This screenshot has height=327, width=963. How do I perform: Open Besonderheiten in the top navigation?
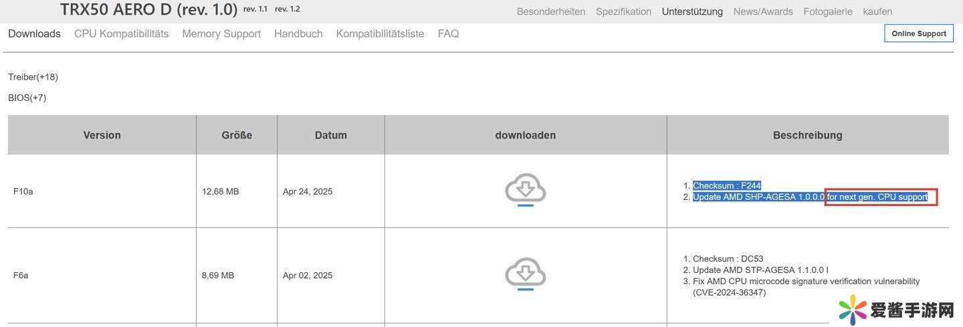pyautogui.click(x=550, y=11)
